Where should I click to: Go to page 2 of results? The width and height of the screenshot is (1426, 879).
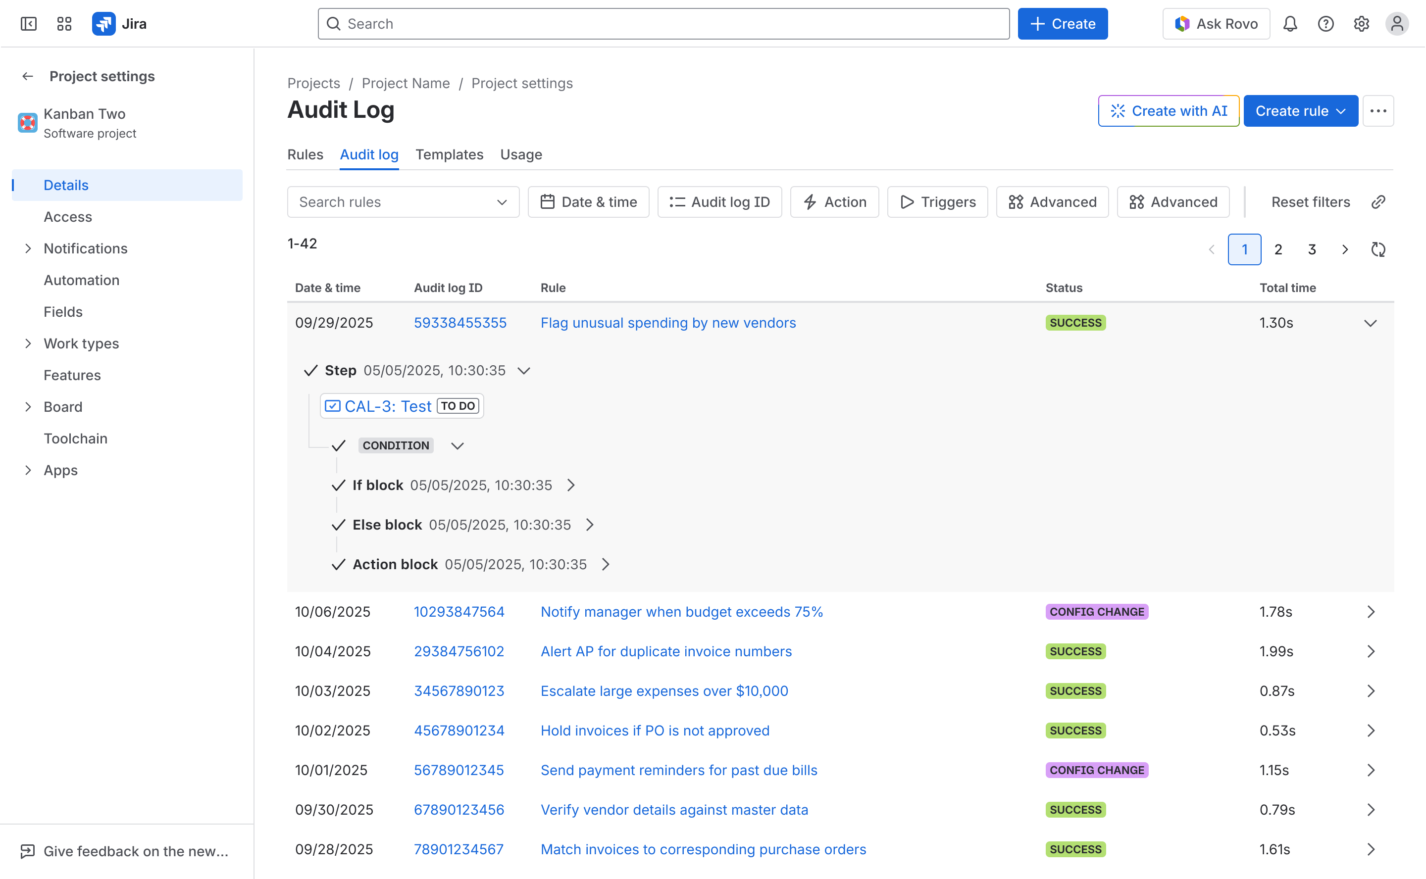1277,249
